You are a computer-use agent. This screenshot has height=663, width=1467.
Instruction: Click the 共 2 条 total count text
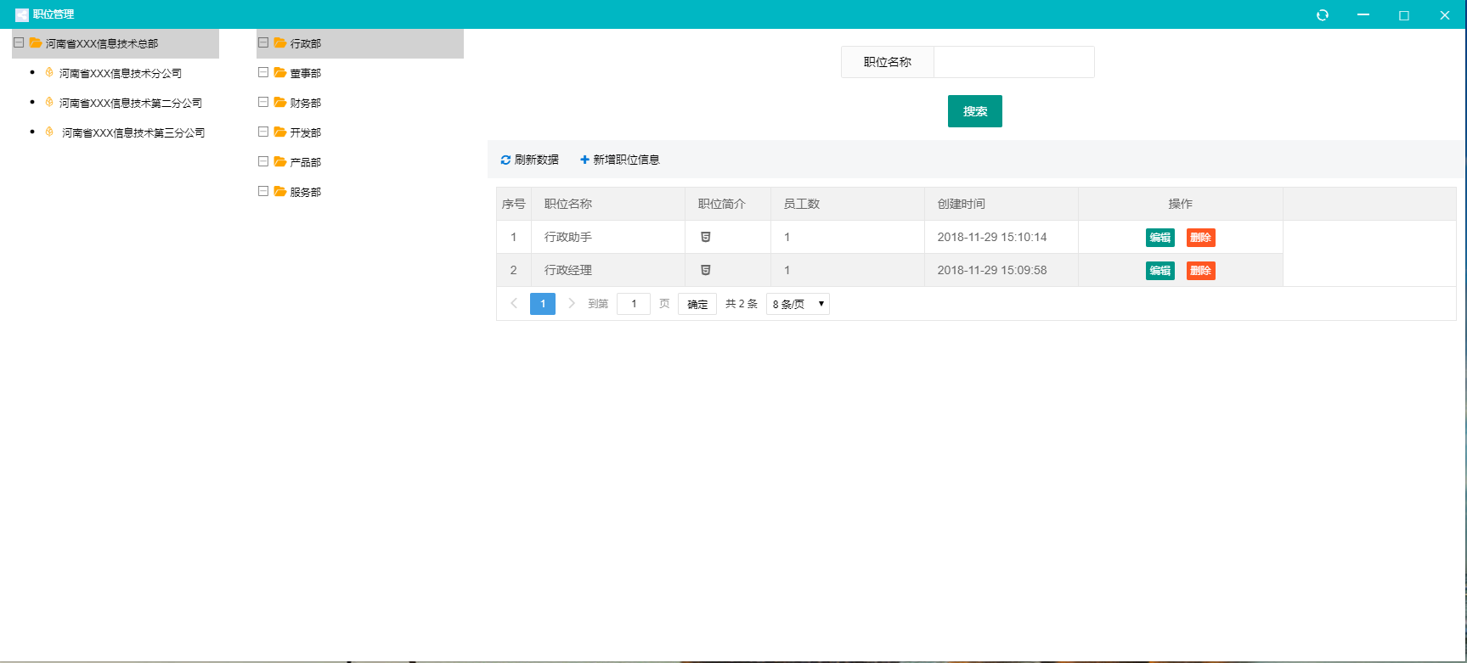tap(742, 304)
